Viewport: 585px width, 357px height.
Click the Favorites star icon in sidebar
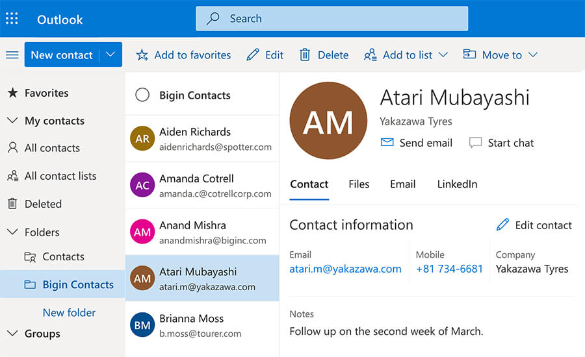[x=13, y=92]
